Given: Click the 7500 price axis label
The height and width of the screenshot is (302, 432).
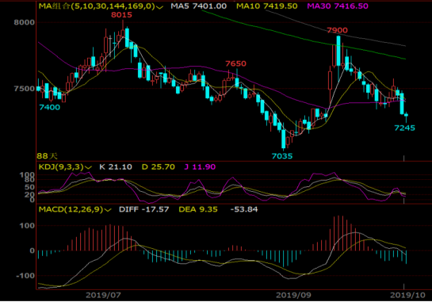Looking at the screenshot, I should tap(25, 89).
